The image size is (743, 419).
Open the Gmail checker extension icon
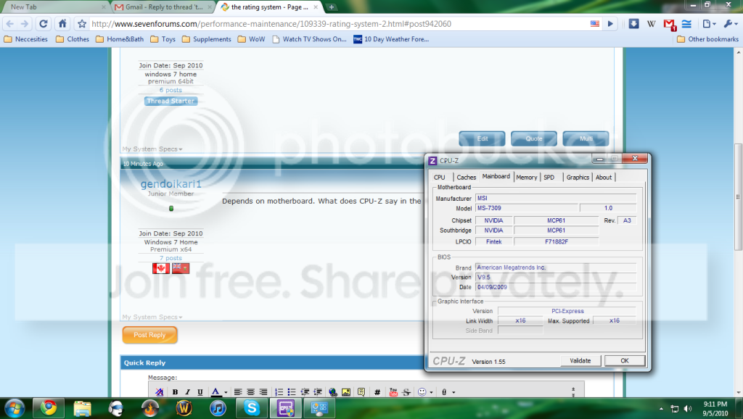click(x=669, y=24)
